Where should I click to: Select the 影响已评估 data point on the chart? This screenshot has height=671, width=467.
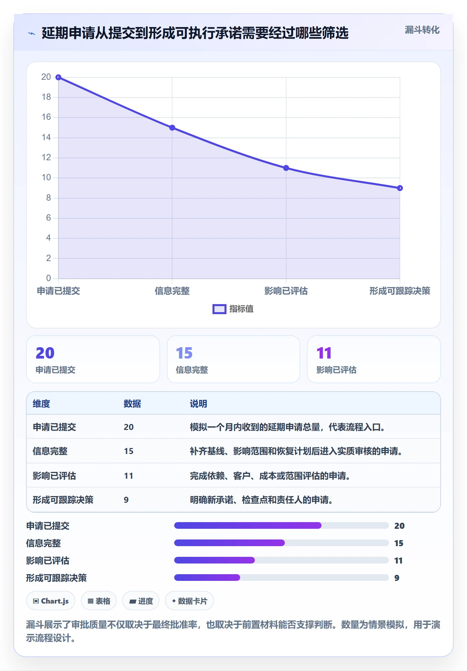click(286, 168)
